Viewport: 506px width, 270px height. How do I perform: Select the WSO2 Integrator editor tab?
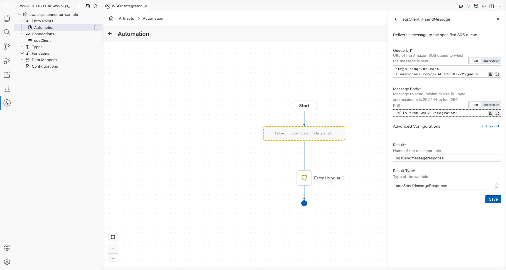point(126,6)
